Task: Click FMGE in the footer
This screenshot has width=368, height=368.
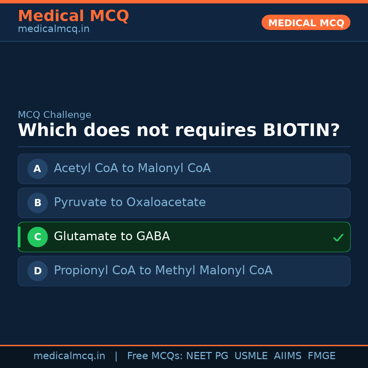Action: 321,356
